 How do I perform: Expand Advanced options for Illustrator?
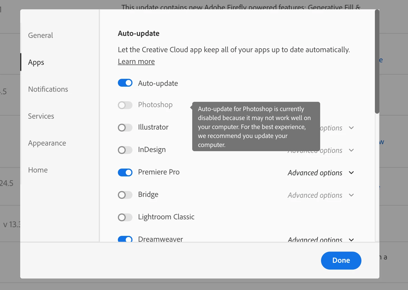pyautogui.click(x=337, y=128)
